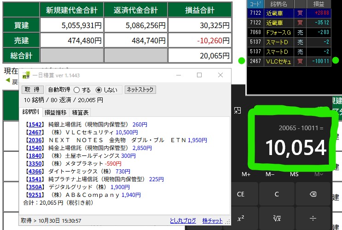
Task: Click the ネットストック button
Action: click(140, 90)
